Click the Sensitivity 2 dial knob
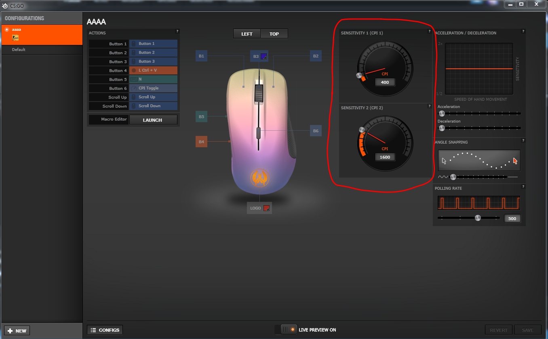This screenshot has width=548, height=339. 362,130
